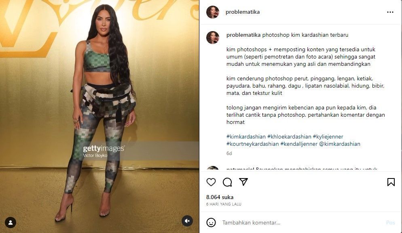Click the Tambahkan komentar input field
402x233 pixels.
click(303, 223)
